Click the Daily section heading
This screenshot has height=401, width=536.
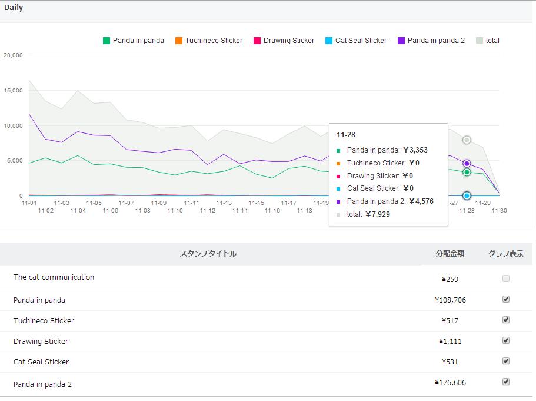pos(14,8)
